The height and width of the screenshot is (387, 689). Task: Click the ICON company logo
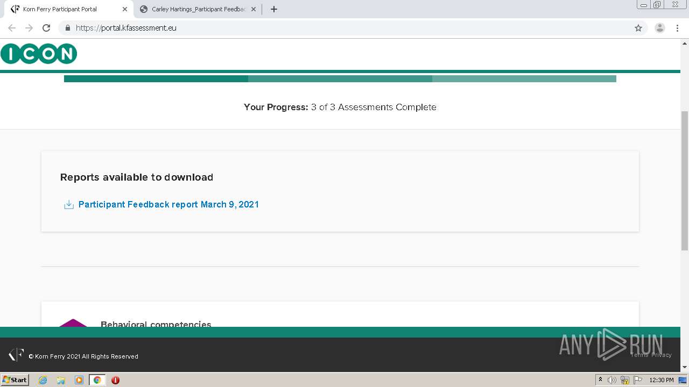(39, 54)
